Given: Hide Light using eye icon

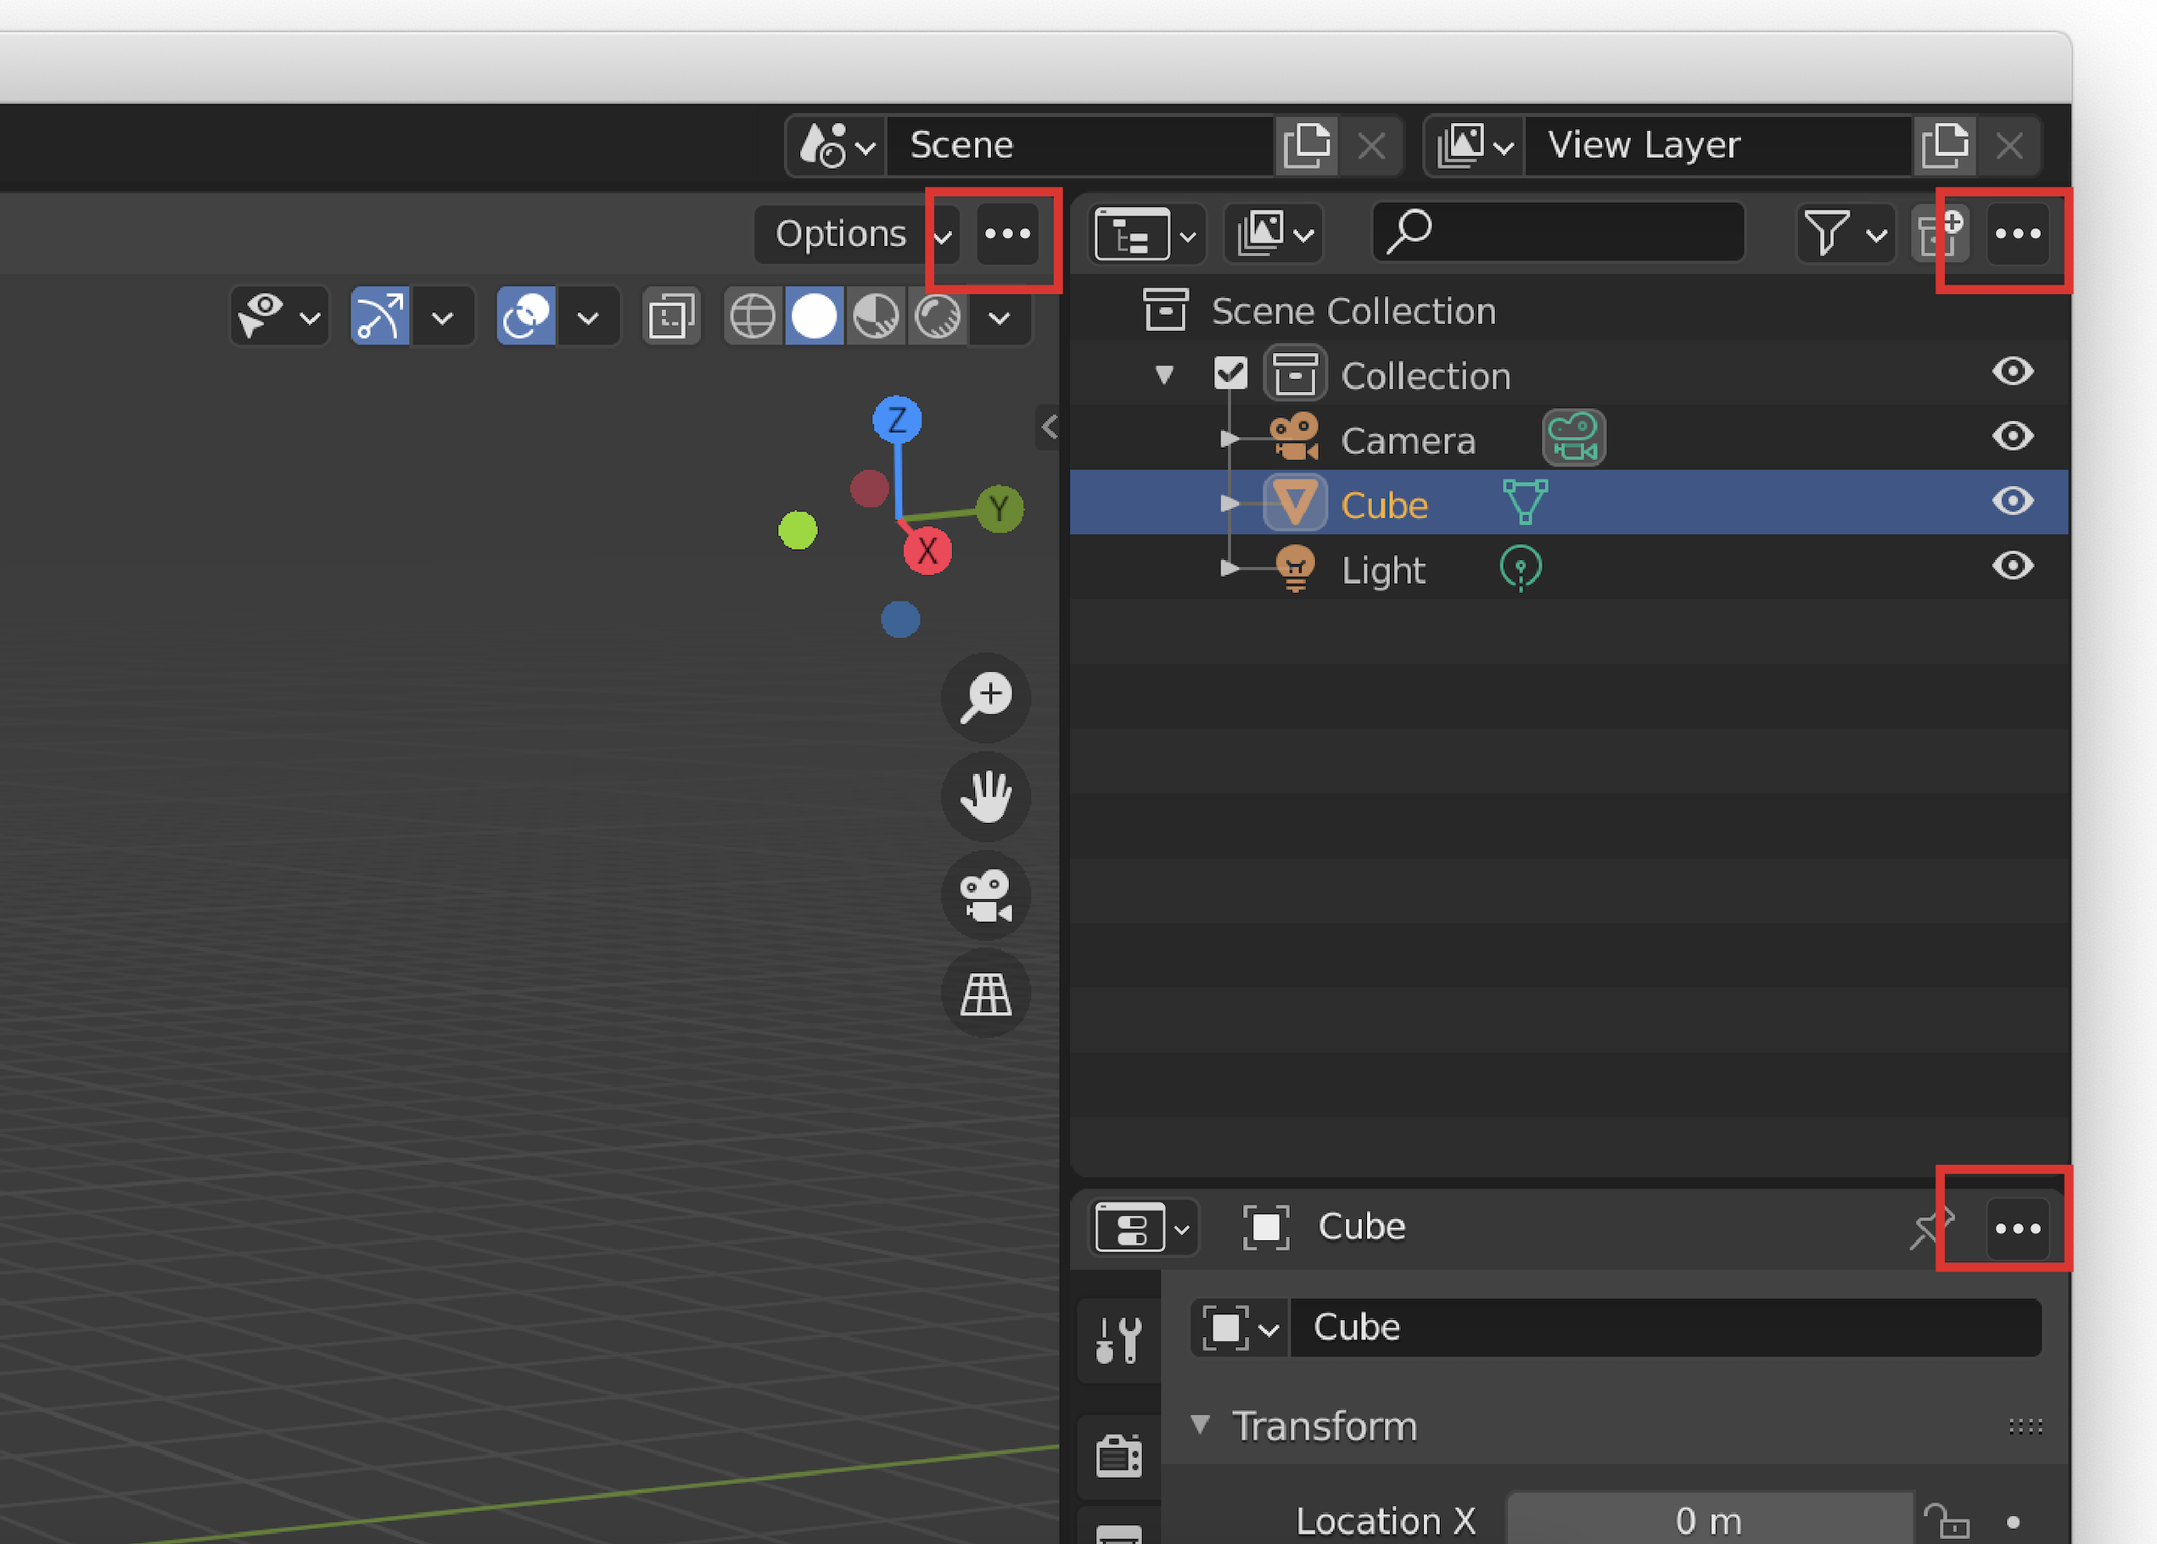Looking at the screenshot, I should pyautogui.click(x=2013, y=566).
